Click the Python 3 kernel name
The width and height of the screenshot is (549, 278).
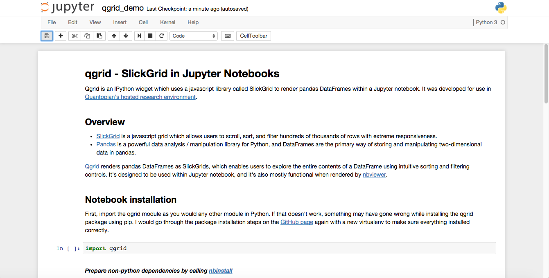pyautogui.click(x=486, y=22)
